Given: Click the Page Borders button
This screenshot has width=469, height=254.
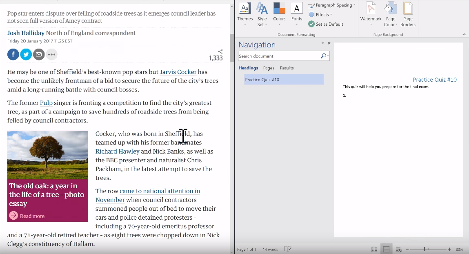Looking at the screenshot, I should [x=408, y=14].
